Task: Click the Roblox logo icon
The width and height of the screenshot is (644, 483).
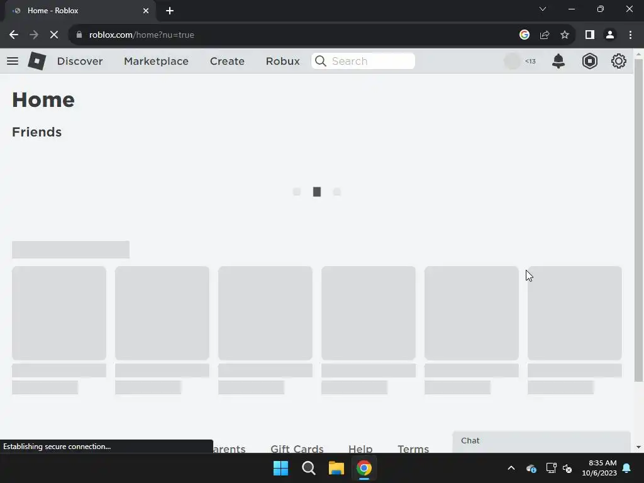Action: click(36, 61)
